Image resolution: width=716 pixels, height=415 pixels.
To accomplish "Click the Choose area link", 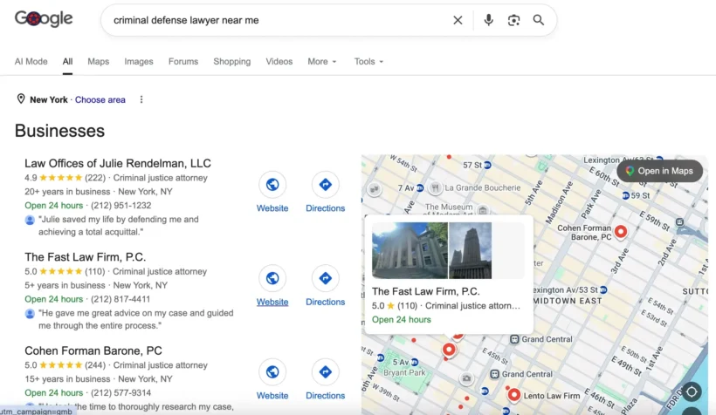I will pyautogui.click(x=100, y=99).
